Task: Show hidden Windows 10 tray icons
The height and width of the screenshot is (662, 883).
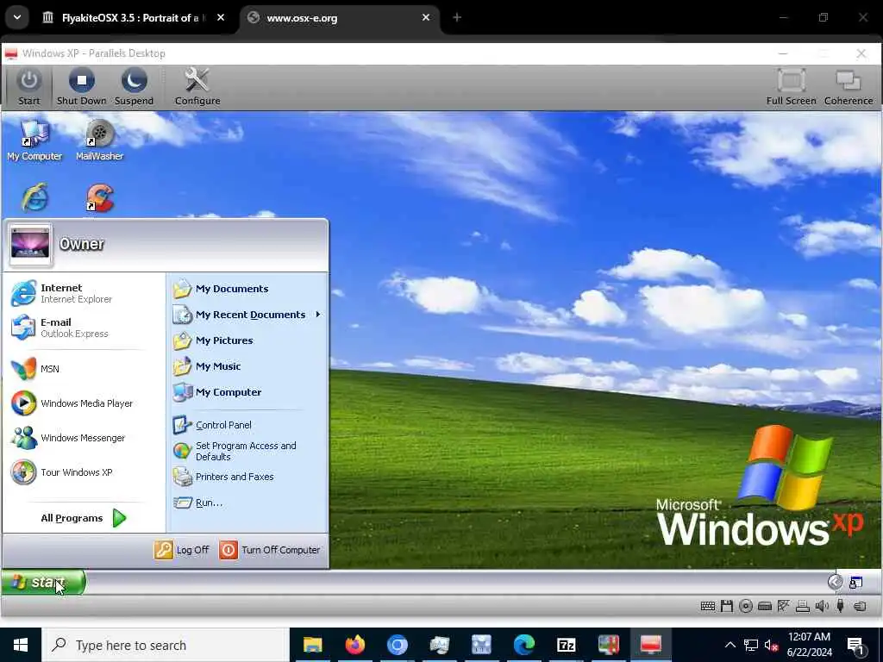Action: tap(730, 645)
